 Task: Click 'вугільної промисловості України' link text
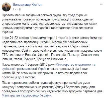[x=25, y=69]
